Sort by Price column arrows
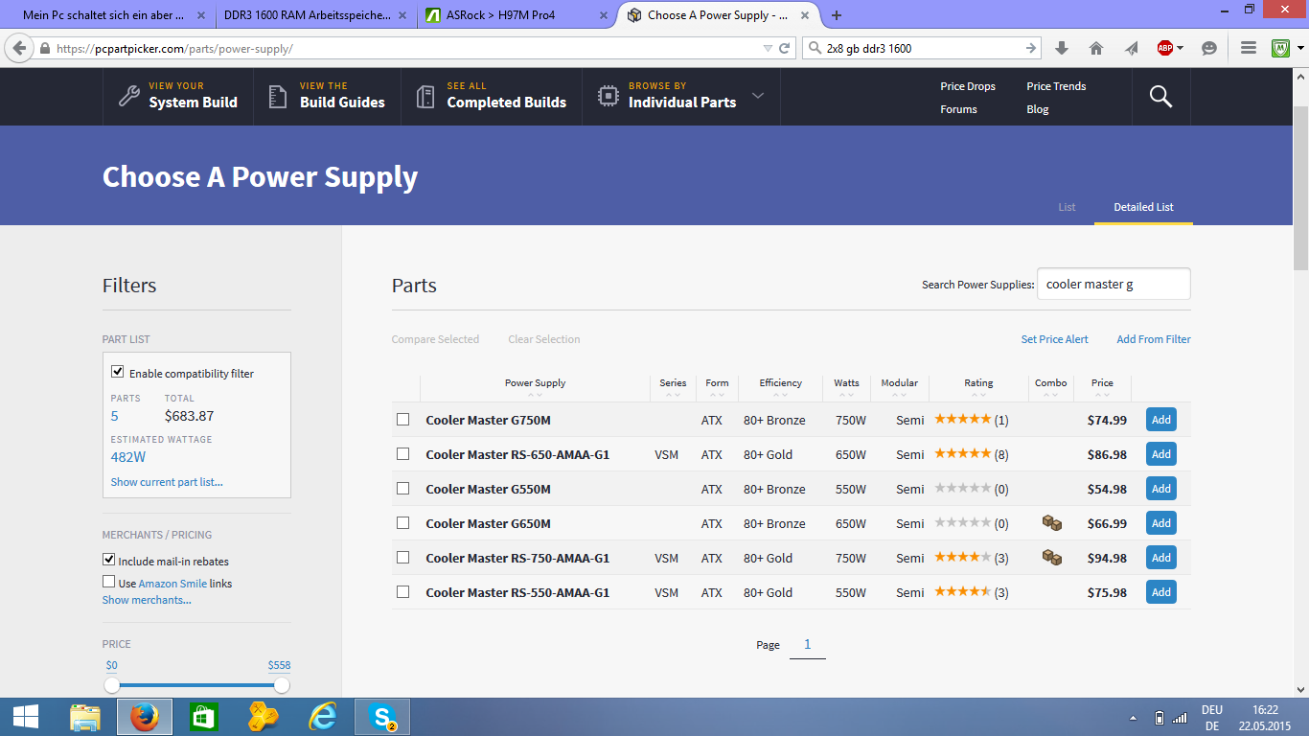 pos(1102,395)
